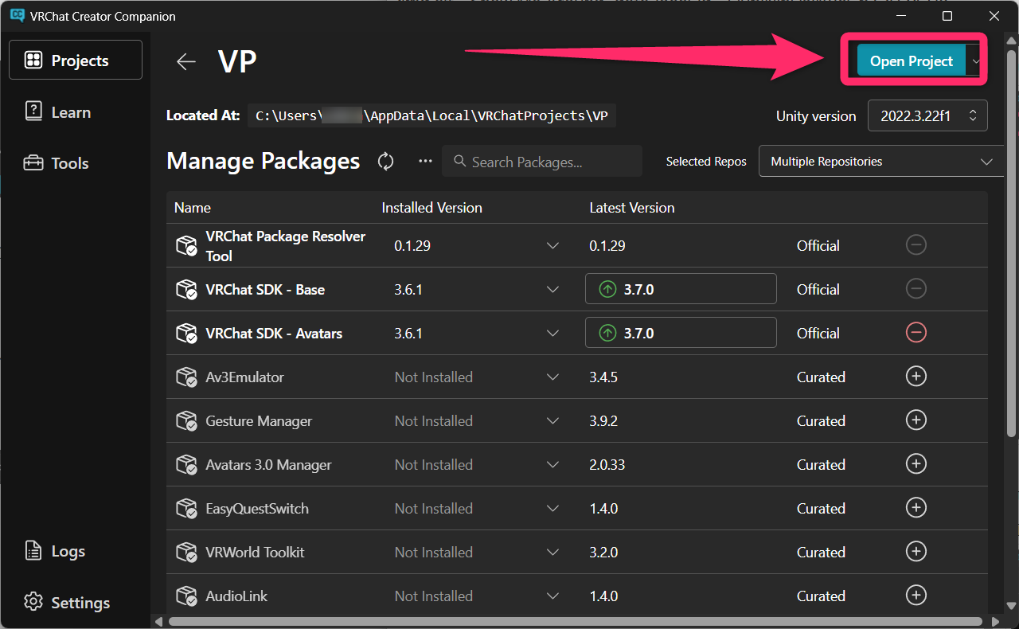Image resolution: width=1019 pixels, height=629 pixels.
Task: Add the Gesture Manager package with its plus icon
Action: tap(916, 420)
